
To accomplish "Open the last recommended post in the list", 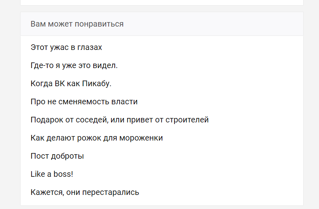I will tap(85, 192).
